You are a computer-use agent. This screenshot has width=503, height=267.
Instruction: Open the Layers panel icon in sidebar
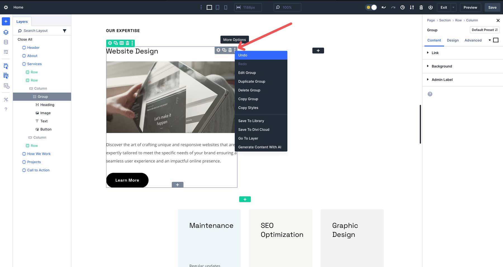coord(6,32)
